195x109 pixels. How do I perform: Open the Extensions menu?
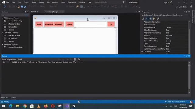(x=72, y=2)
